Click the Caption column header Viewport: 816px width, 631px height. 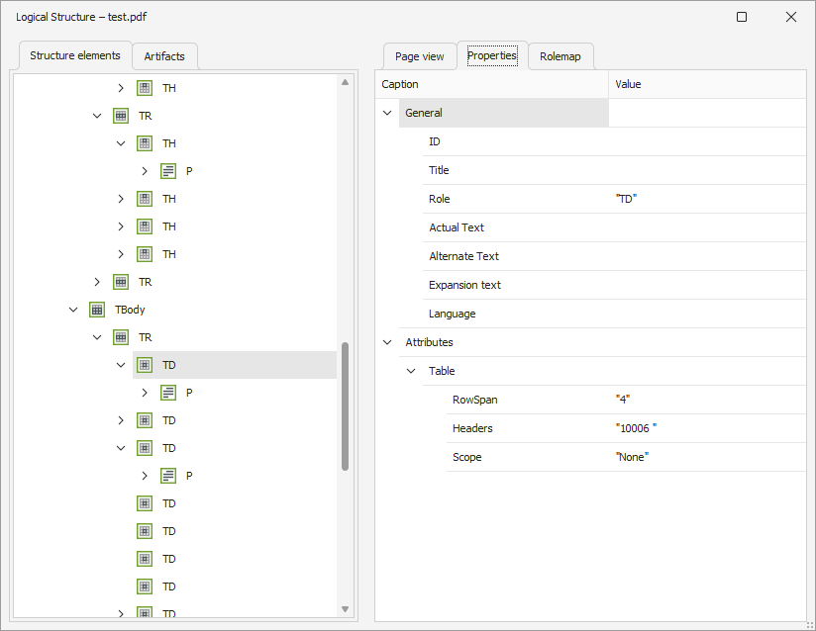[491, 84]
